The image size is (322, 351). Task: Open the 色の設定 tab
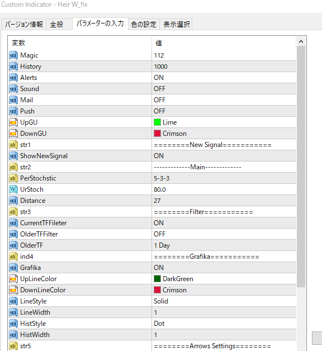pyautogui.click(x=144, y=24)
